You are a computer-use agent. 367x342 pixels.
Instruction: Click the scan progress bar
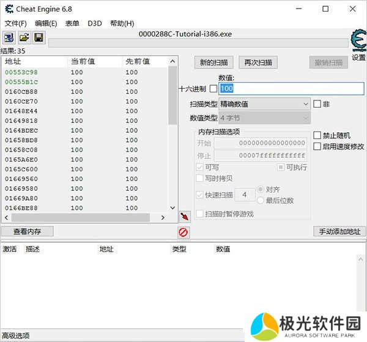click(x=198, y=43)
